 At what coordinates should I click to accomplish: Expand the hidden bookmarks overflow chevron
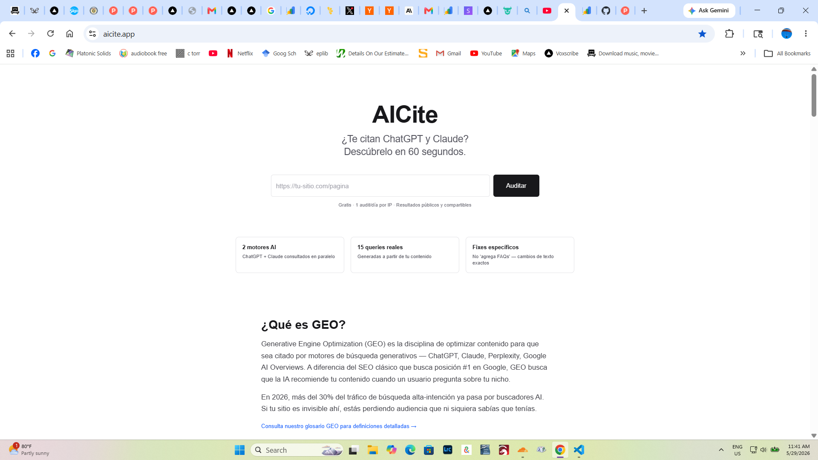pos(743,53)
